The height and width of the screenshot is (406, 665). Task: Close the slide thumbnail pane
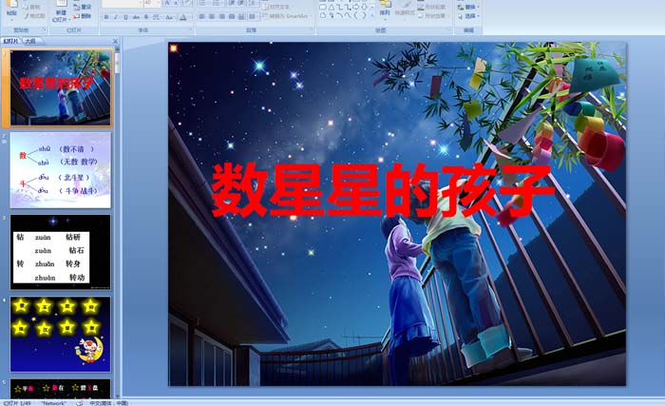click(115, 41)
